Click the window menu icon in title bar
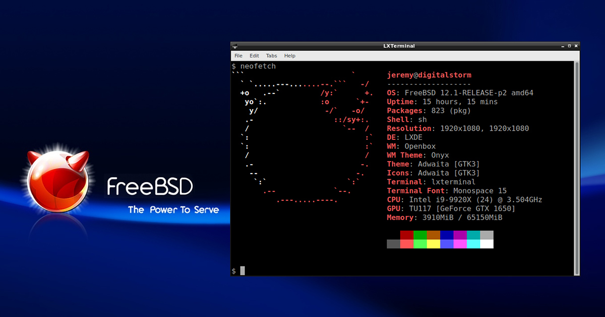The width and height of the screenshot is (605, 317). click(x=235, y=46)
